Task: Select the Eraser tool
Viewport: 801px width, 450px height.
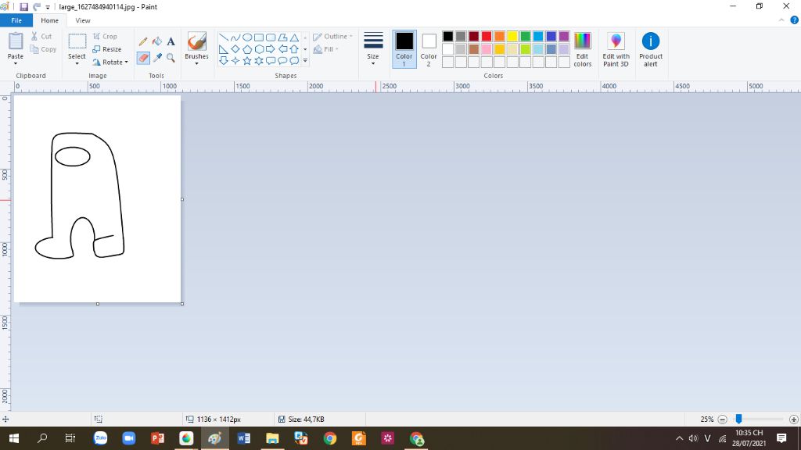Action: (143, 58)
